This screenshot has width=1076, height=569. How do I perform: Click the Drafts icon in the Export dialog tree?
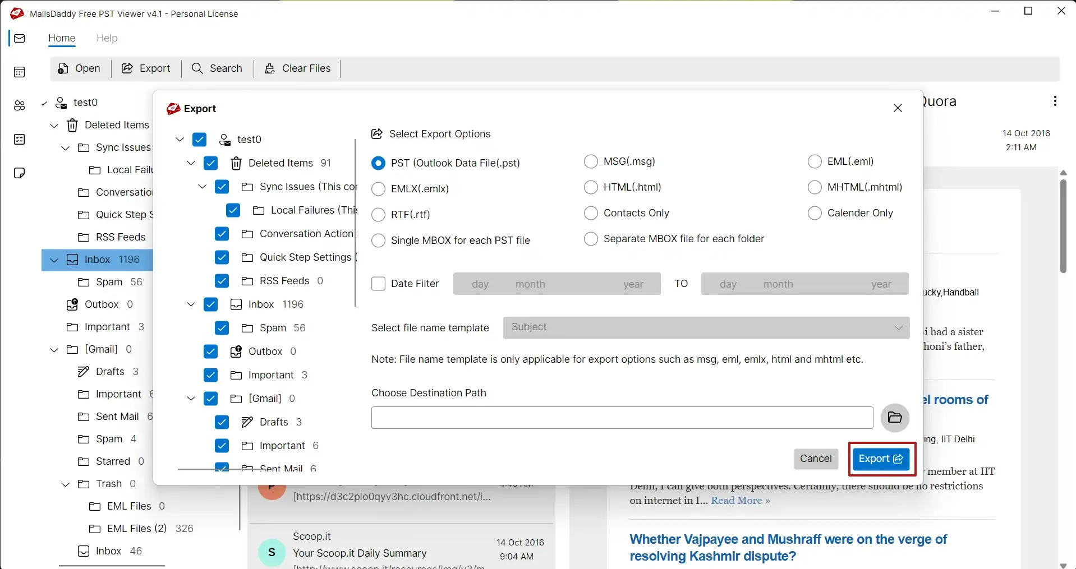(x=247, y=422)
